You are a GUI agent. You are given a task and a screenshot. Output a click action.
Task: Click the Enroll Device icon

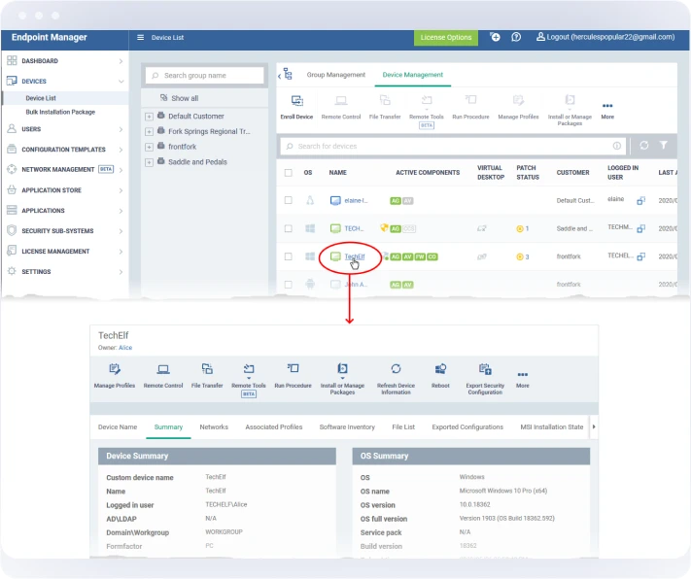click(x=296, y=101)
